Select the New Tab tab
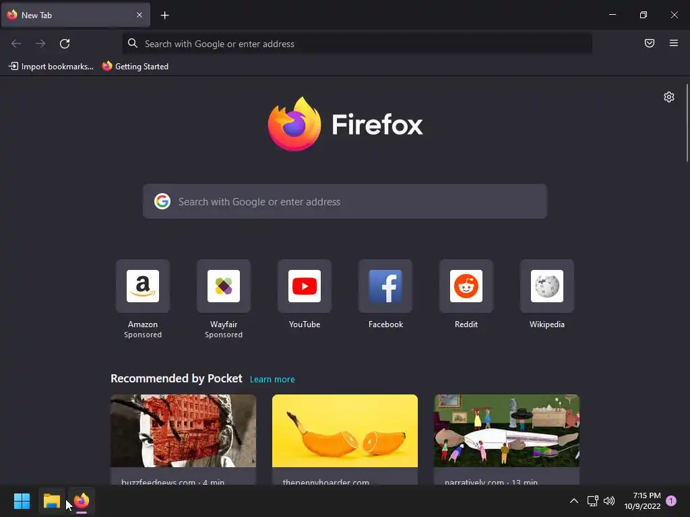 (75, 15)
